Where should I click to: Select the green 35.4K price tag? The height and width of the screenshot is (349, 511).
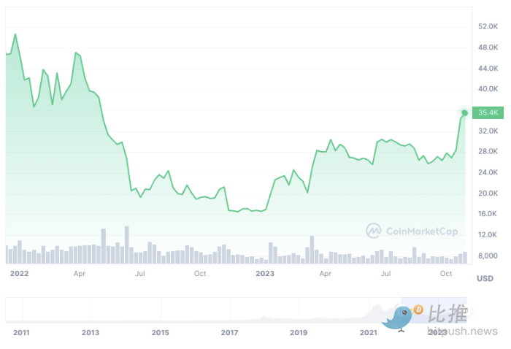point(488,112)
